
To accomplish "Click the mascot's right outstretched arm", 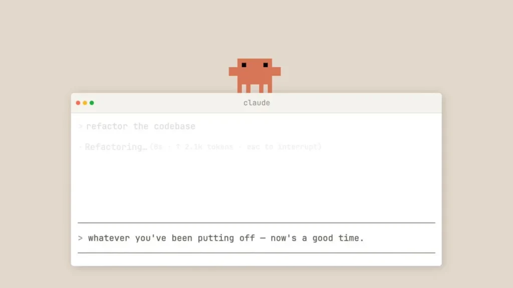I will pos(277,71).
